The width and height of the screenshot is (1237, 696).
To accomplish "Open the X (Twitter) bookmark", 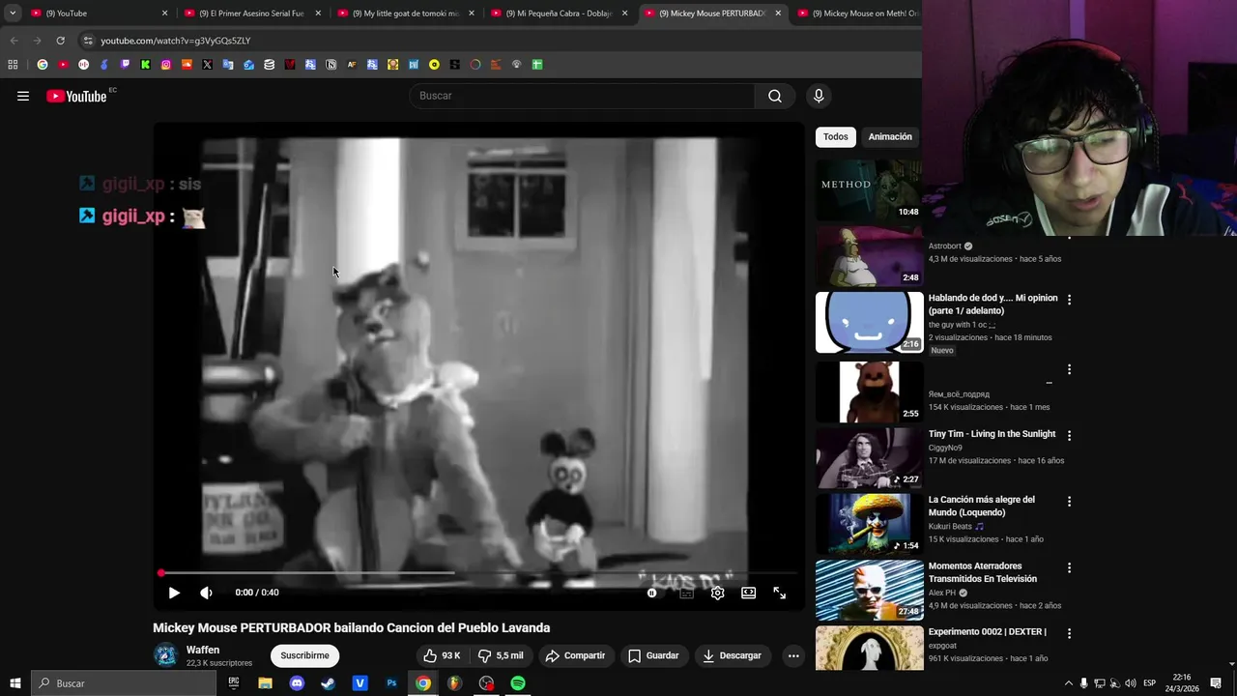I will point(207,65).
